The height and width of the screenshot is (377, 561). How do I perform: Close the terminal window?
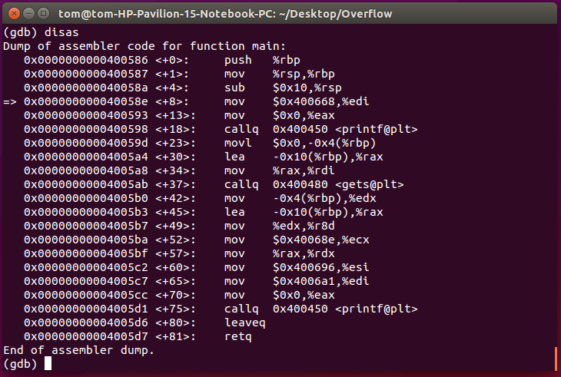[x=11, y=13]
